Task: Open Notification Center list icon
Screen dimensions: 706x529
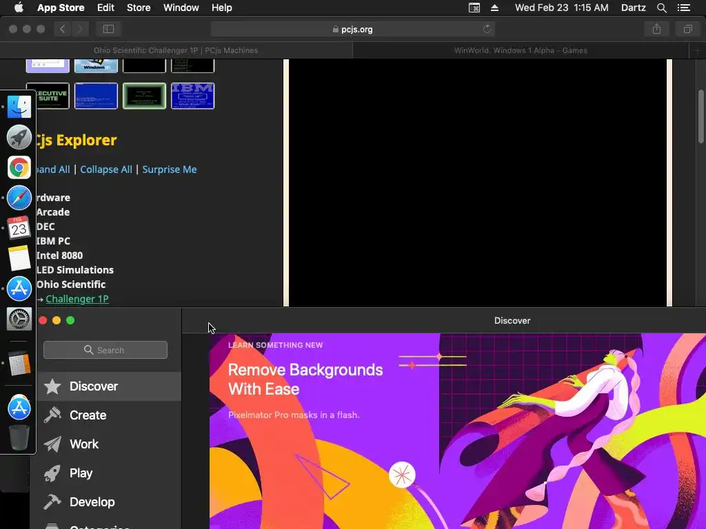Action: click(x=684, y=8)
